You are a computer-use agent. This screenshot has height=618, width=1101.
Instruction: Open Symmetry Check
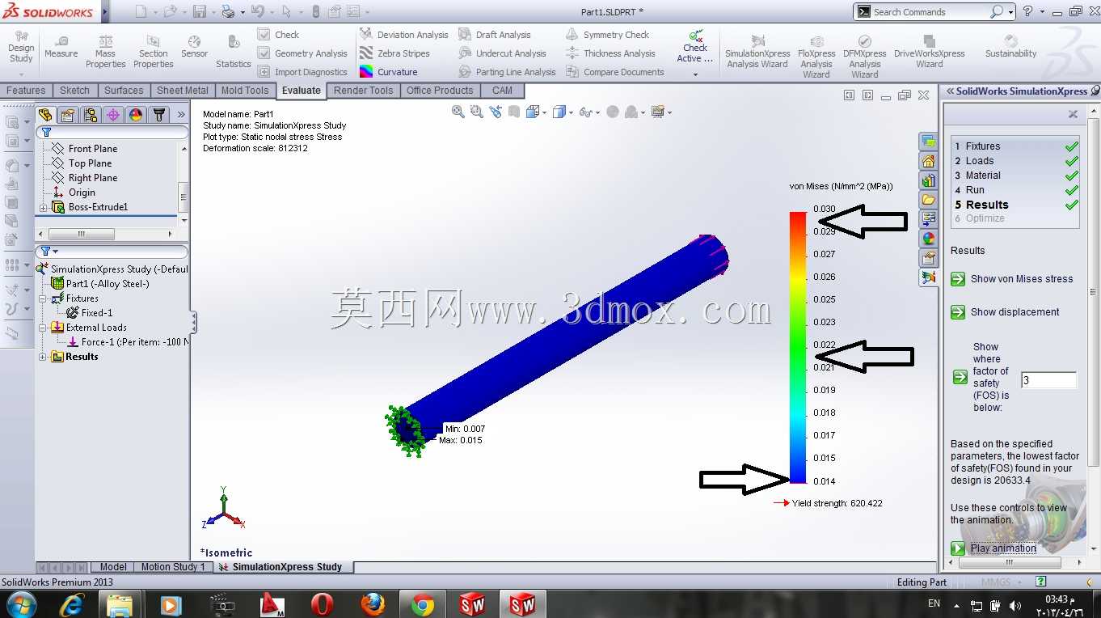tap(607, 35)
